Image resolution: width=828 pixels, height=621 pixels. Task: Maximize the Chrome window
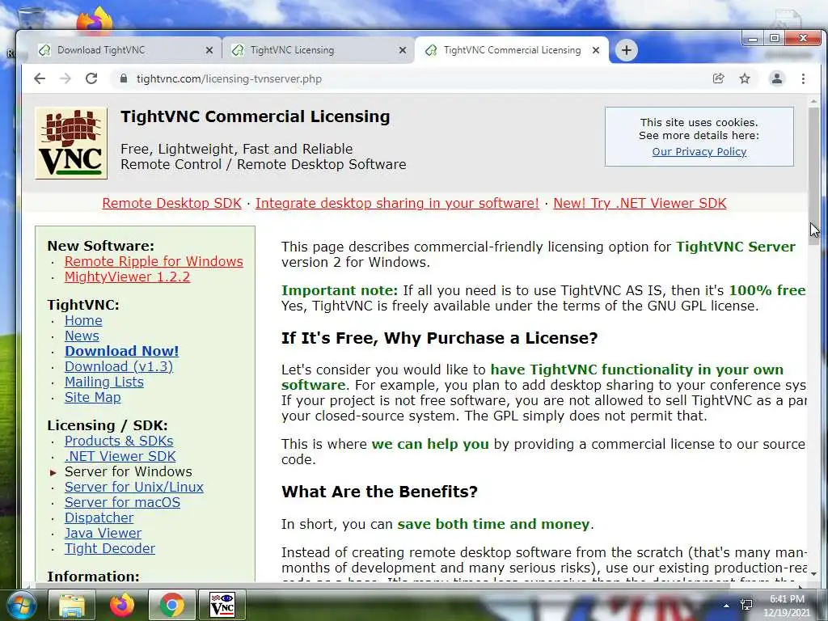774,39
